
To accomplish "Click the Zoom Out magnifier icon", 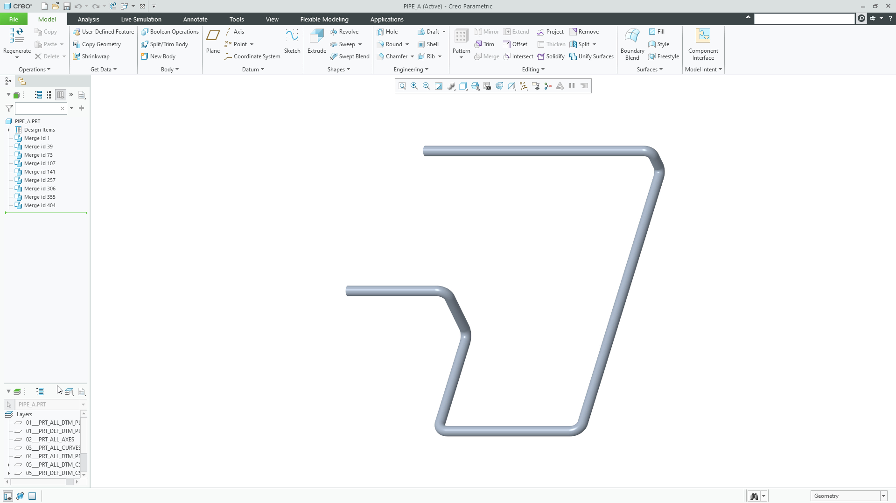I will pyautogui.click(x=426, y=86).
